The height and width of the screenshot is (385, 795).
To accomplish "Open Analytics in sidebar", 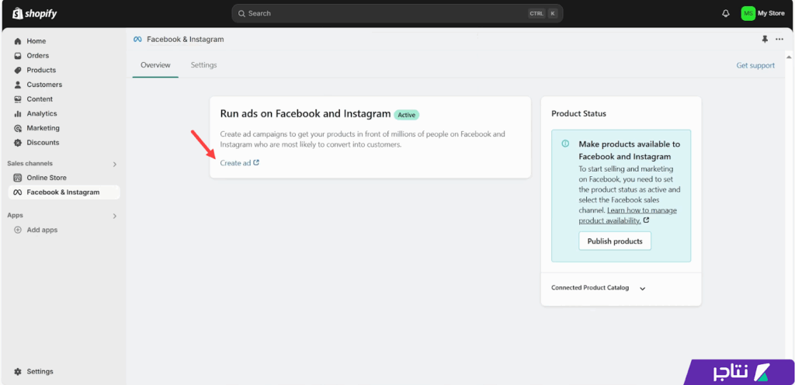I will coord(41,113).
